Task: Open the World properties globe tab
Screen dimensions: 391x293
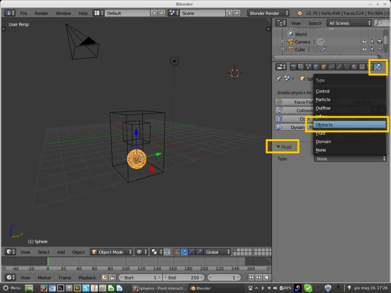Action: 316,67
